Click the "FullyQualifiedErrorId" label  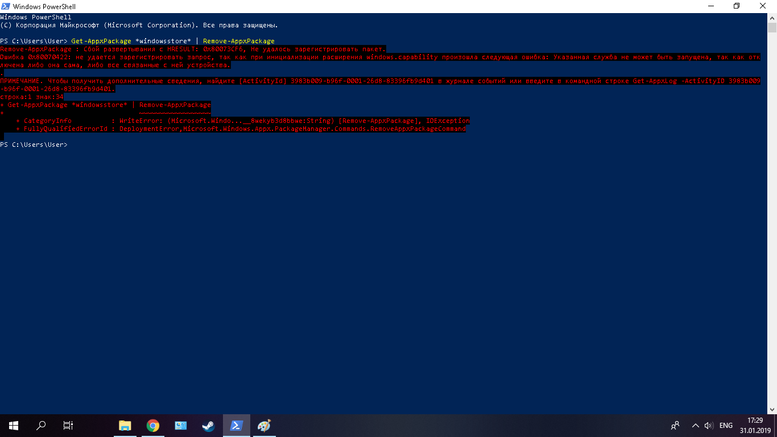coord(65,129)
